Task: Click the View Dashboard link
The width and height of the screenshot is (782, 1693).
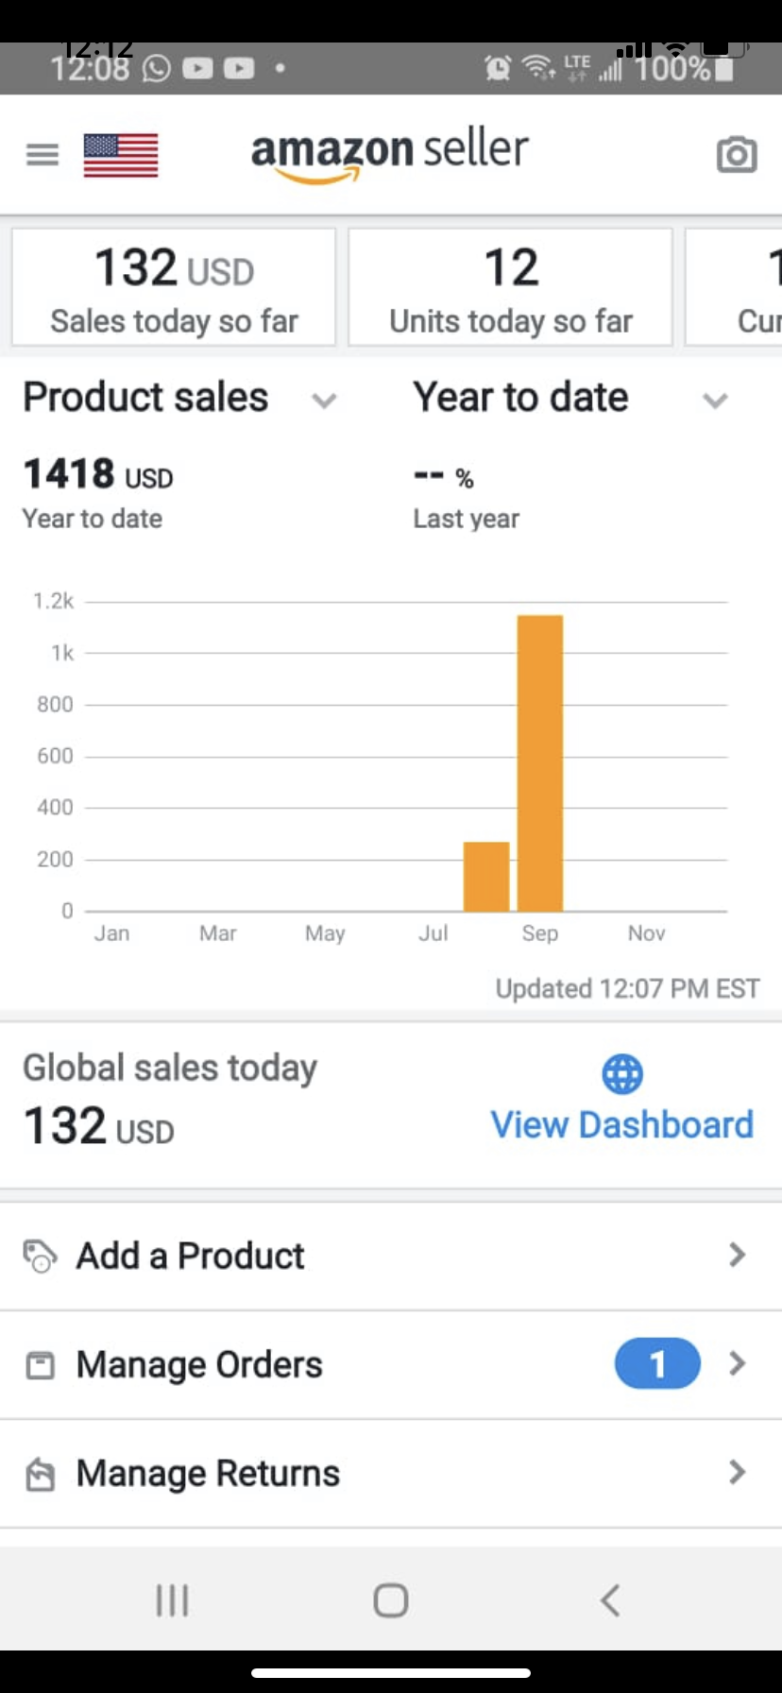Action: tap(621, 1125)
